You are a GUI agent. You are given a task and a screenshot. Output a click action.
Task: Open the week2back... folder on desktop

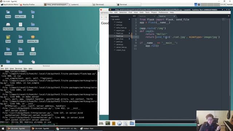[33, 27]
